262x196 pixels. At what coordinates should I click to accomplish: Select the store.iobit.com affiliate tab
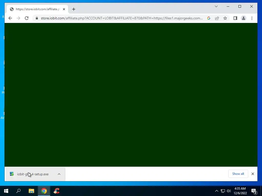pyautogui.click(x=37, y=9)
